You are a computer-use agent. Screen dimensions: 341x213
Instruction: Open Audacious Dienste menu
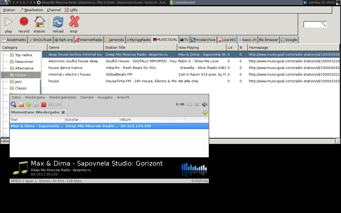click(x=87, y=97)
